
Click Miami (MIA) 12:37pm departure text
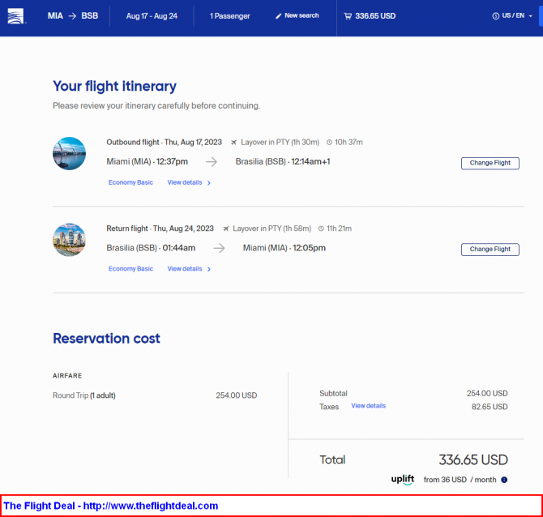148,162
